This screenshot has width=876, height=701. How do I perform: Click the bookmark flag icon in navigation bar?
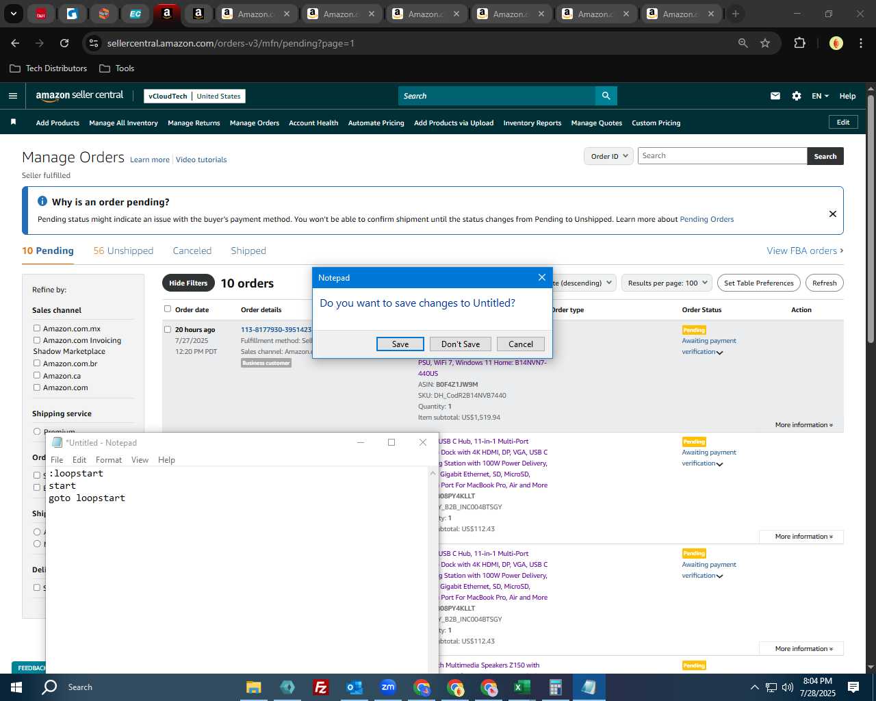tap(13, 122)
